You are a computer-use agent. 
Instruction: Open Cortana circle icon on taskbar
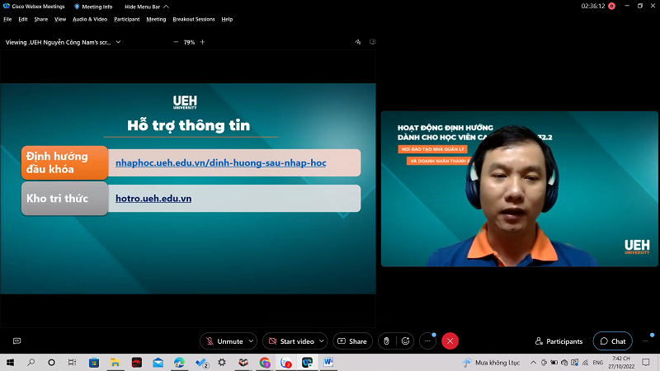point(51,362)
